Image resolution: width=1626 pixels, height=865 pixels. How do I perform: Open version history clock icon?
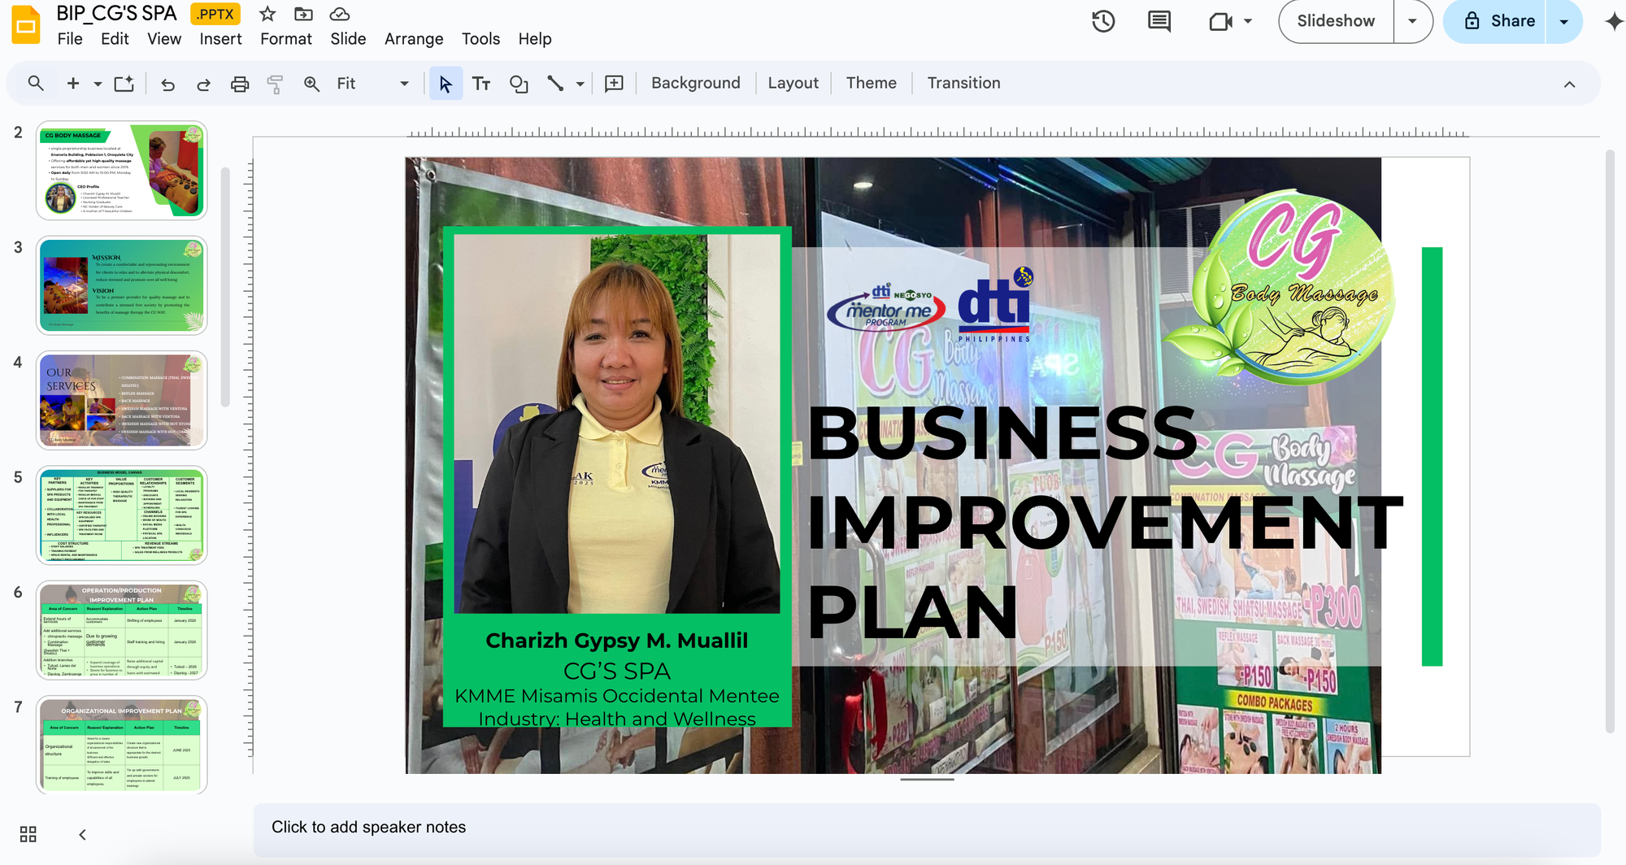(1103, 21)
